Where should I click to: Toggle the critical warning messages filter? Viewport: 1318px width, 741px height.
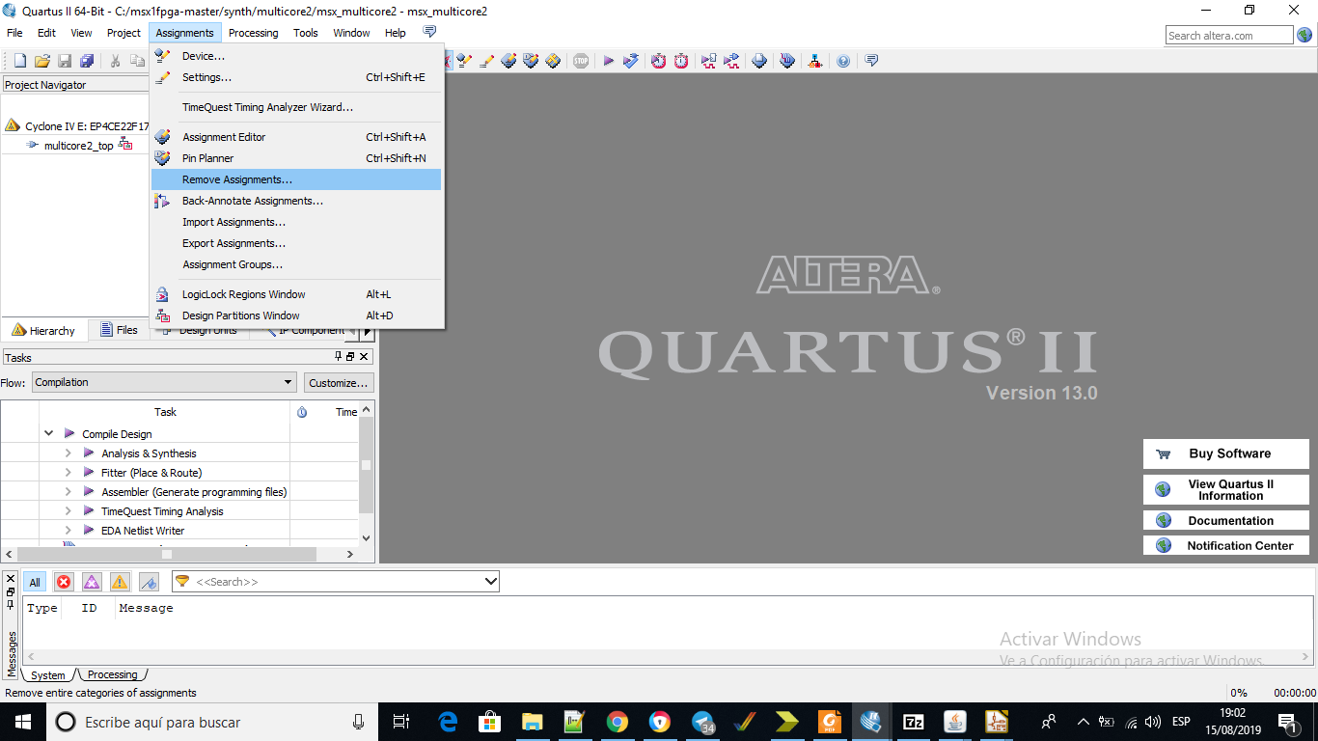pos(92,582)
